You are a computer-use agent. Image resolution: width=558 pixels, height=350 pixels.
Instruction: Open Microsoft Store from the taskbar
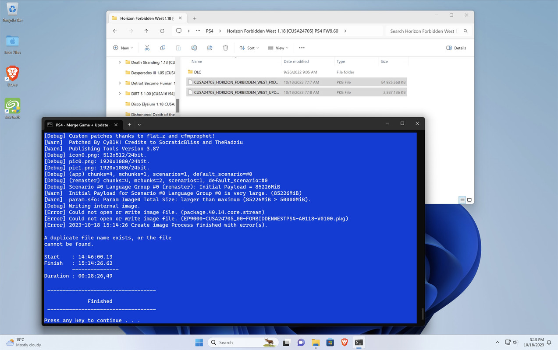(330, 342)
